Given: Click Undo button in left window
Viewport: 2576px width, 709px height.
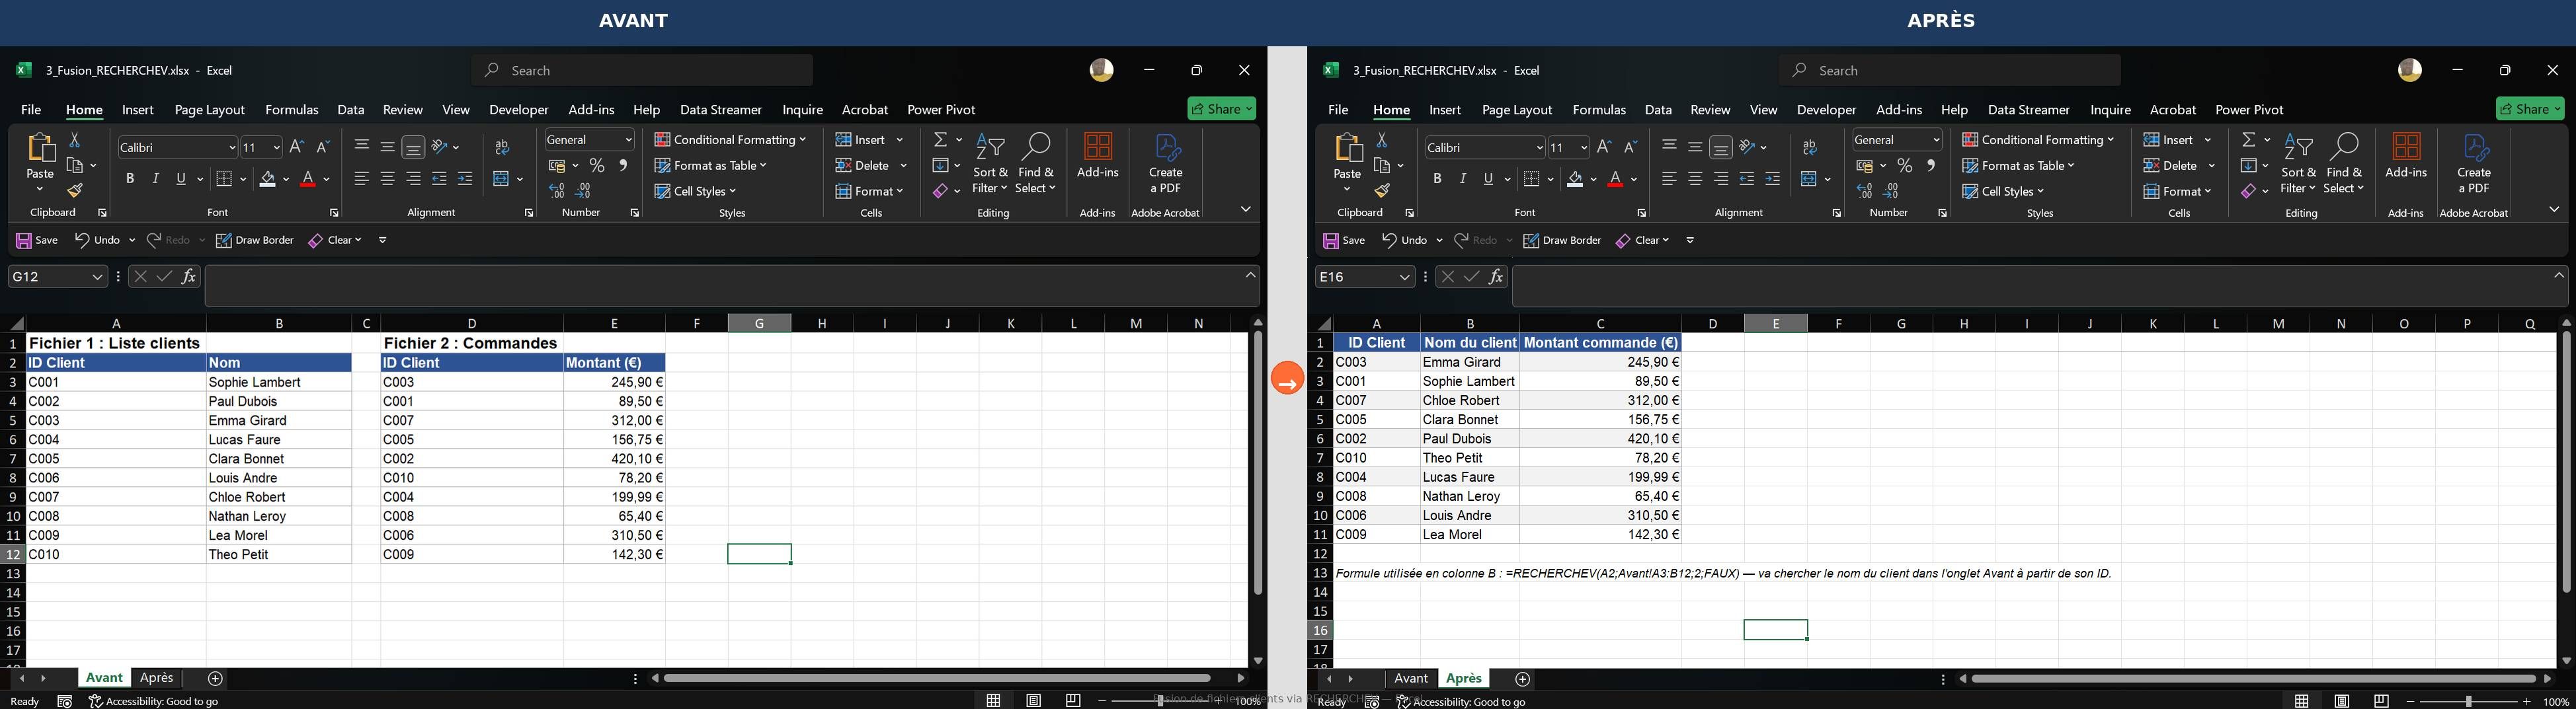Looking at the screenshot, I should tap(97, 241).
